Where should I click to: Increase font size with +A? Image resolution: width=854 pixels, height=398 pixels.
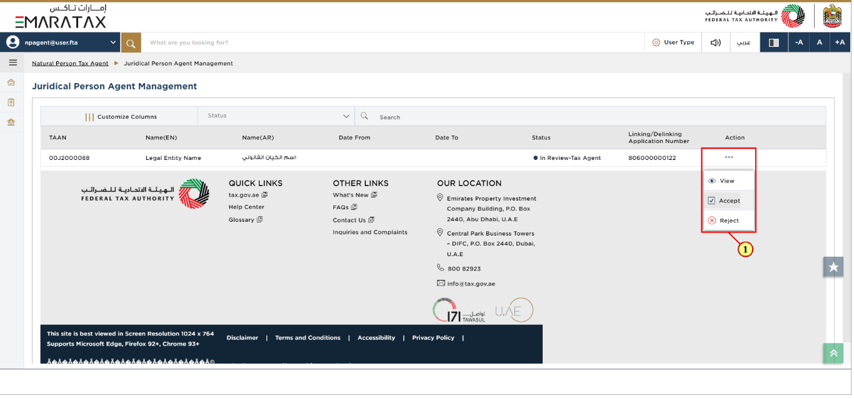click(x=840, y=42)
